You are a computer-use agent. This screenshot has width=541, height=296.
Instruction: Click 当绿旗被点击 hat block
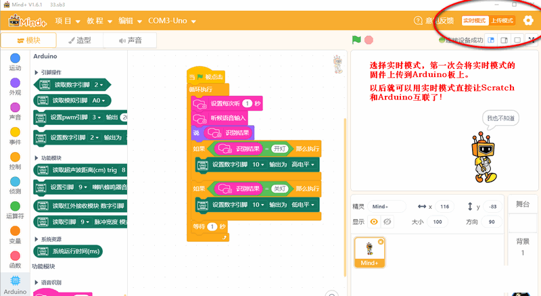(x=206, y=75)
